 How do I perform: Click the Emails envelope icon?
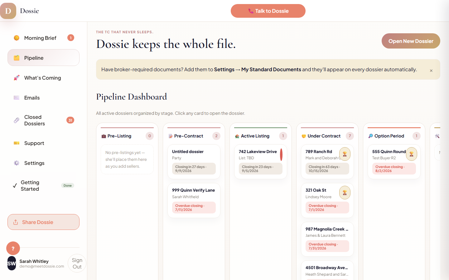pyautogui.click(x=17, y=98)
